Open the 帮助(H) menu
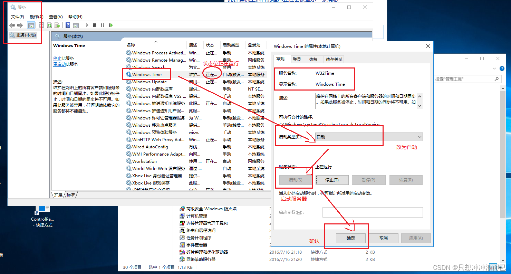Viewport: 511px width, 274px height. tap(75, 17)
